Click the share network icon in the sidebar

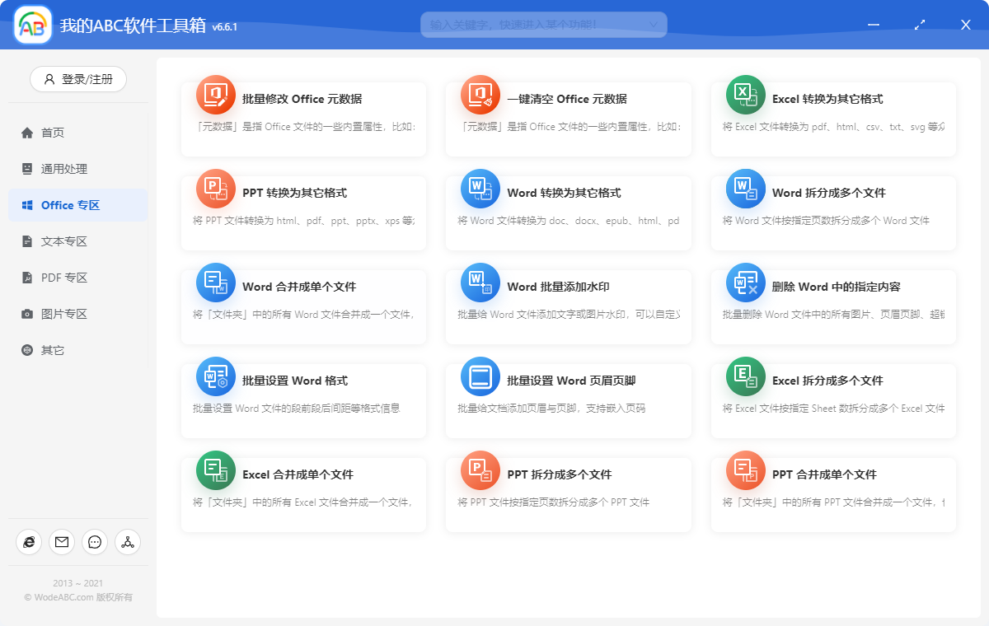(127, 542)
